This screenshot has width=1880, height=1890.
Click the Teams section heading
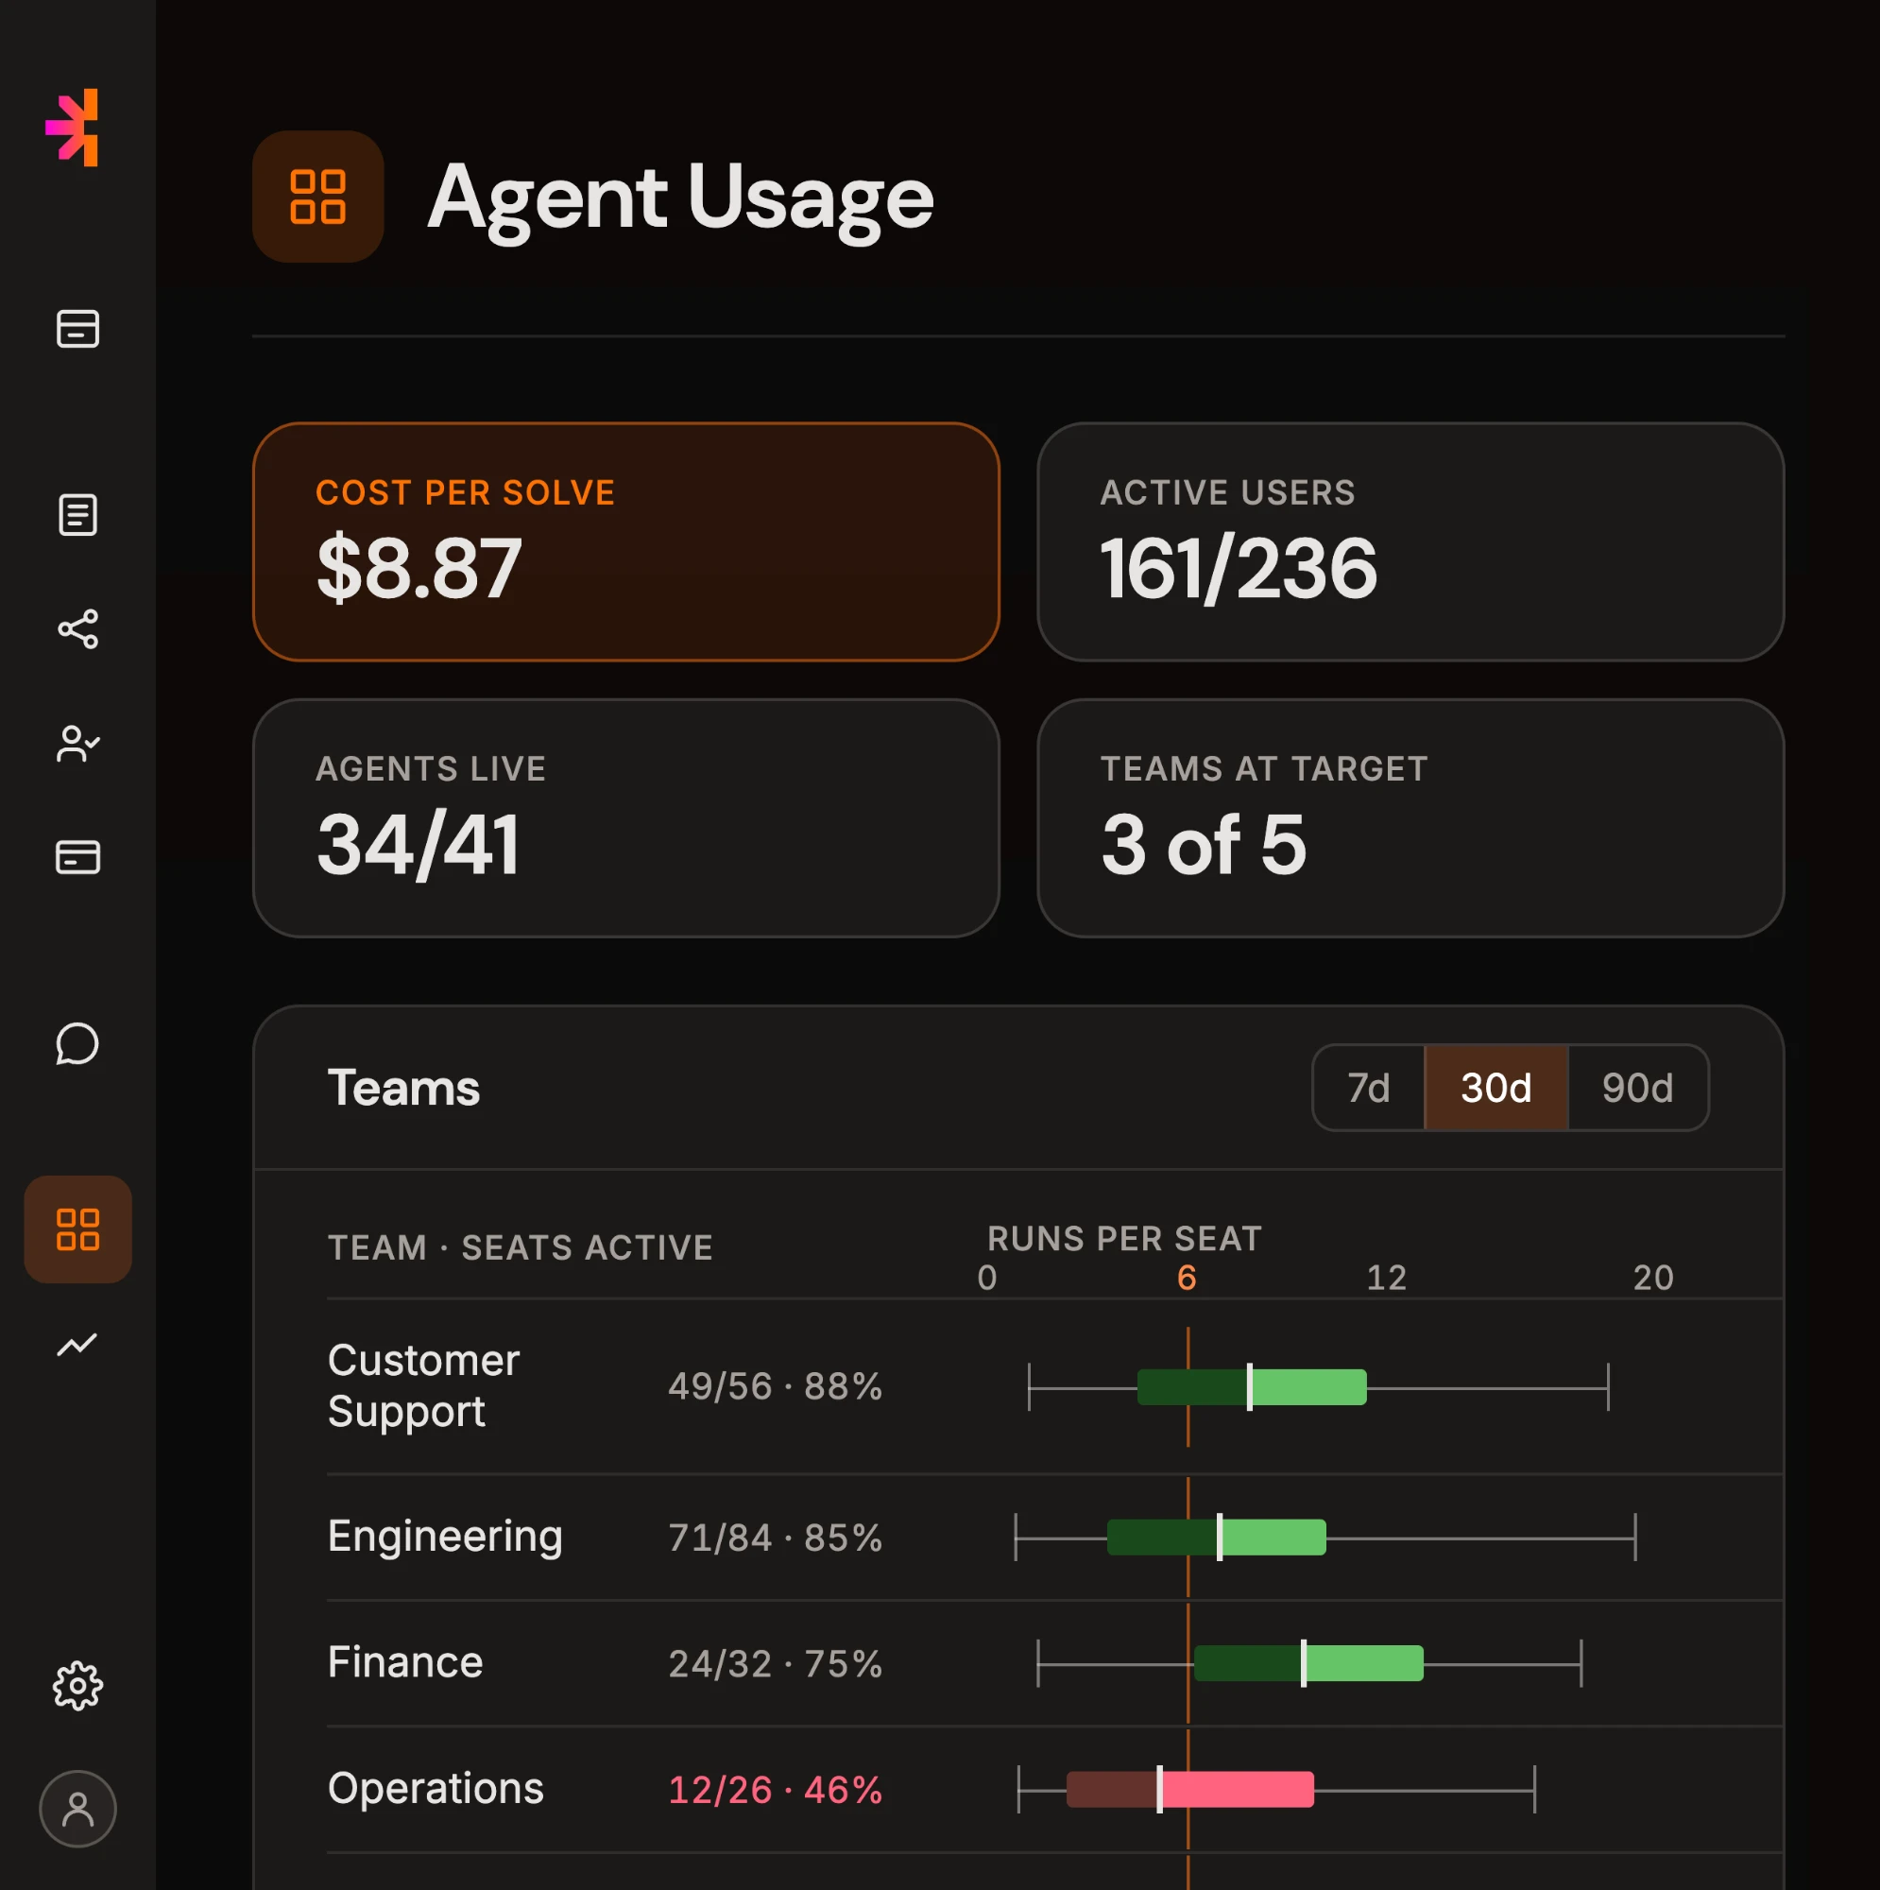(404, 1088)
